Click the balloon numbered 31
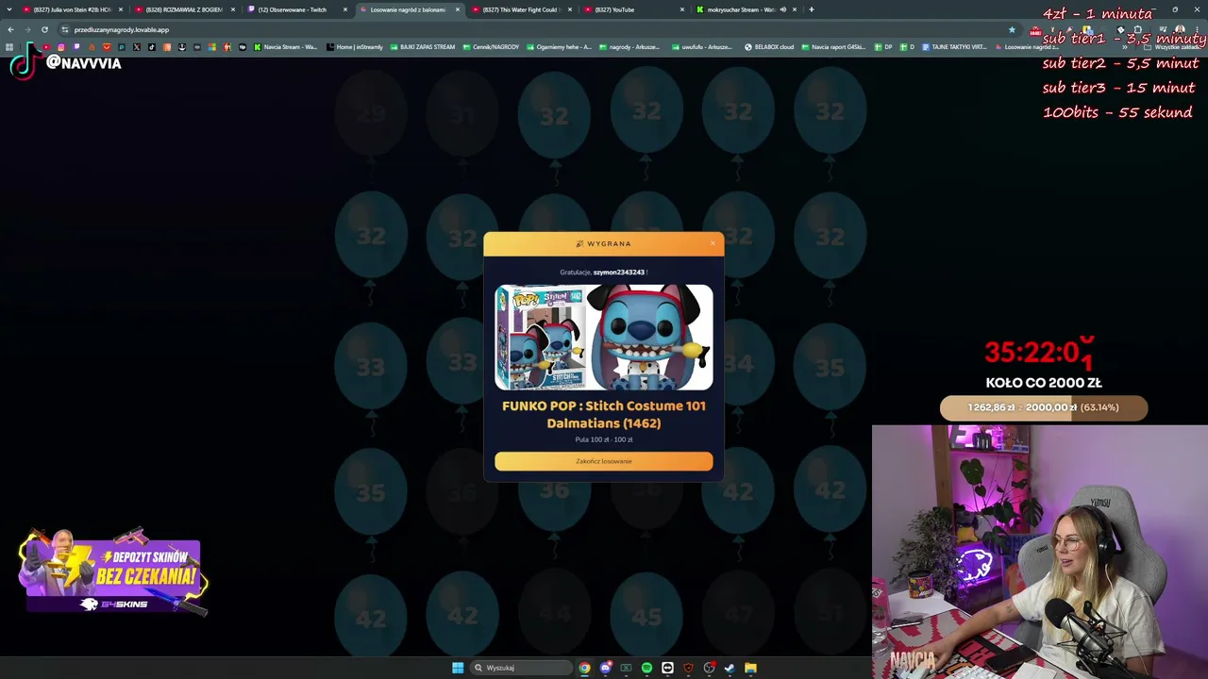This screenshot has height=679, width=1208. [462, 115]
